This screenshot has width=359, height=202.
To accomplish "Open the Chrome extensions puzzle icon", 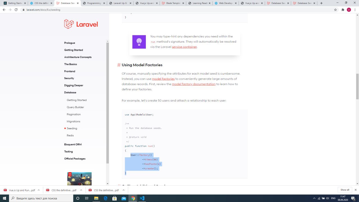I will coord(343,10).
